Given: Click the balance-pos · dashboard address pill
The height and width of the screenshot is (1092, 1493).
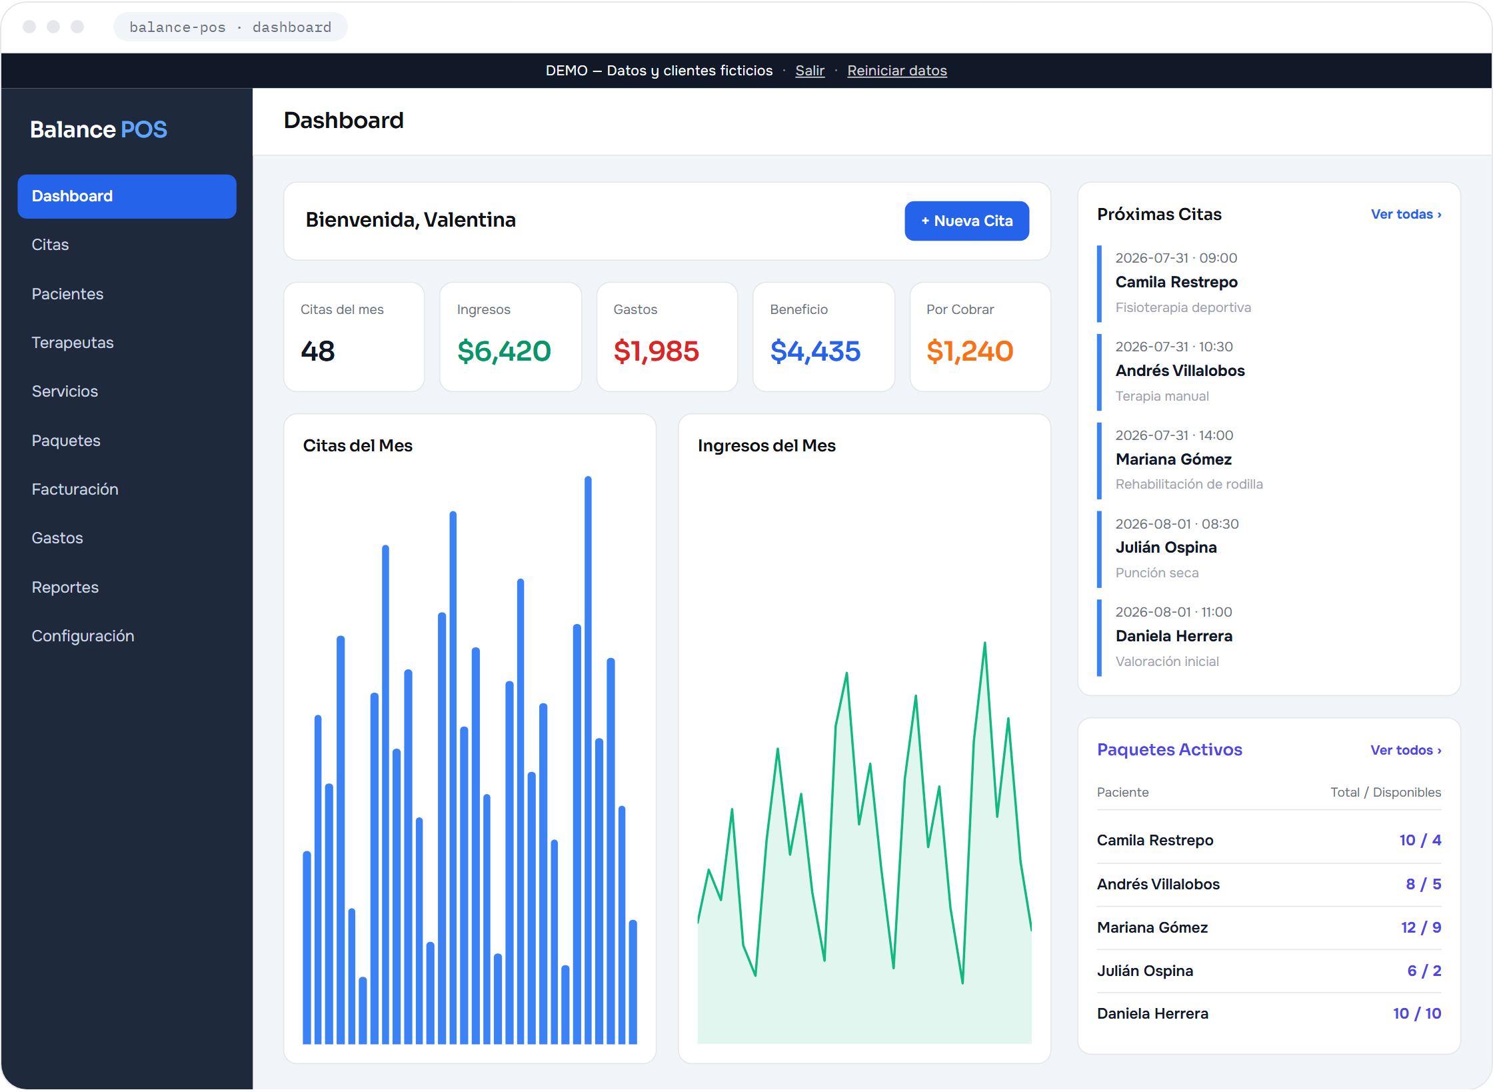Looking at the screenshot, I should pos(230,27).
